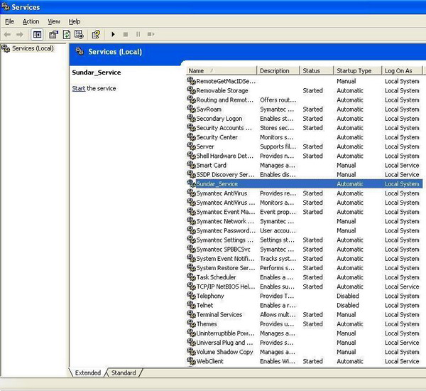
Task: Click the Forward arrow toolbar icon
Action: [20, 35]
